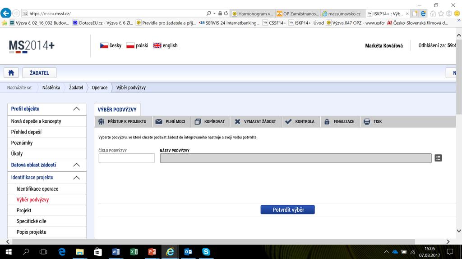Click the Číslo podvýzvy input field

[127, 158]
